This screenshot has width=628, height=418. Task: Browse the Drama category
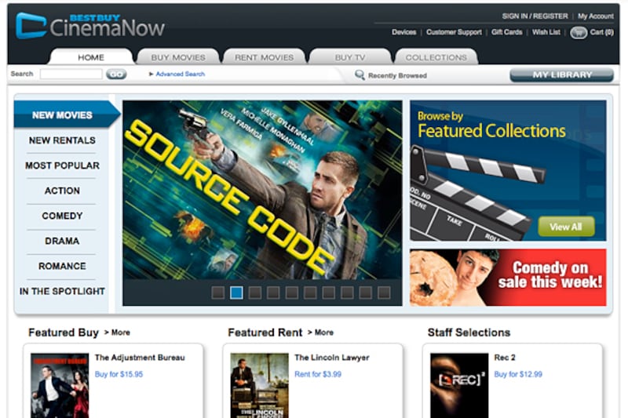62,241
